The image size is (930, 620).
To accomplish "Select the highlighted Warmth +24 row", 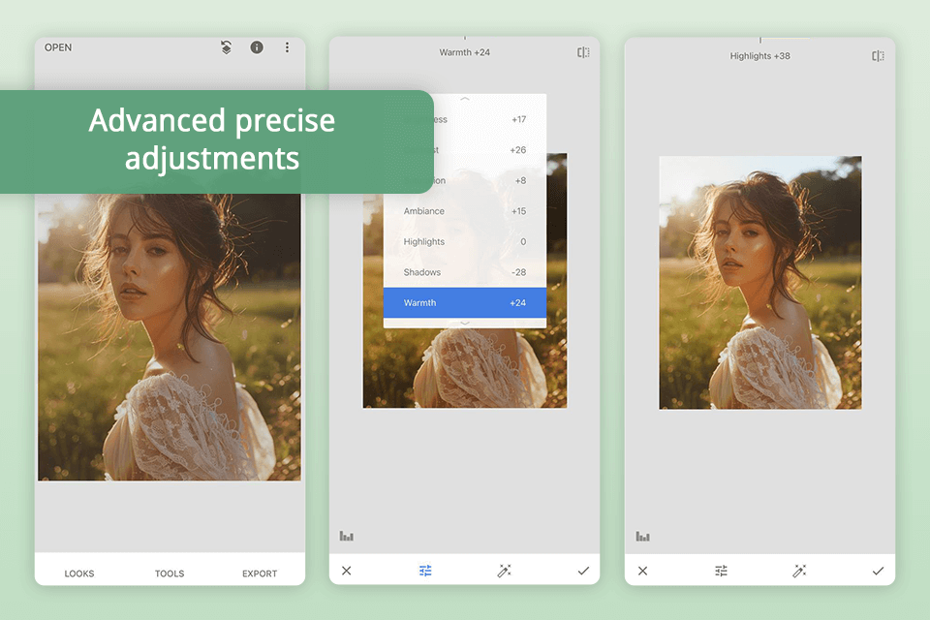I will (465, 302).
